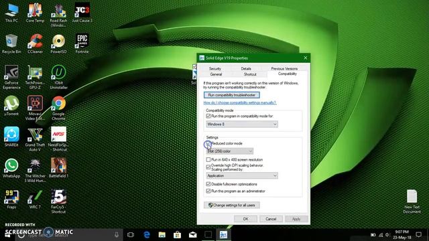Viewport: 429px width, 241px height.
Task: Open IObit Uninstaller shortcut
Action: [58, 77]
